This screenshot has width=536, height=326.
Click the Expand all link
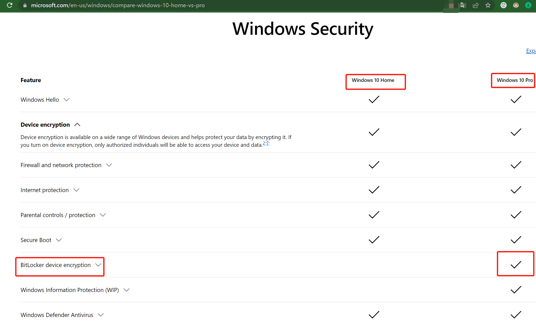click(x=531, y=51)
